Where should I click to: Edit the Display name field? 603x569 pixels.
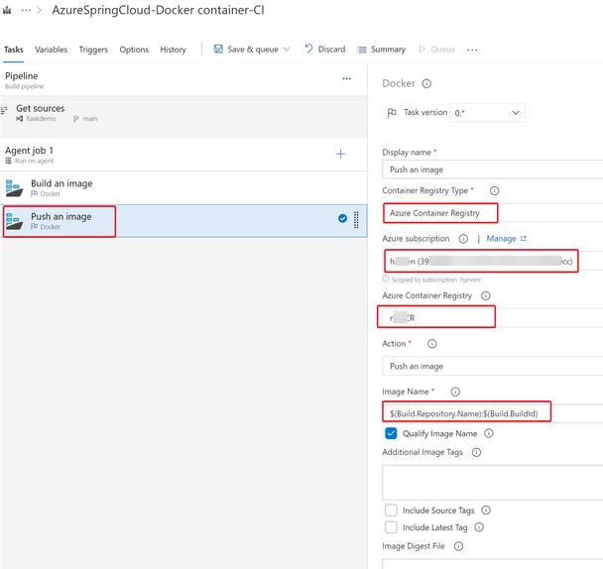tap(492, 170)
